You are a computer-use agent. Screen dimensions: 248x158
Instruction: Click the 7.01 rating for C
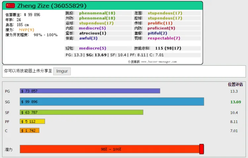(x=234, y=131)
